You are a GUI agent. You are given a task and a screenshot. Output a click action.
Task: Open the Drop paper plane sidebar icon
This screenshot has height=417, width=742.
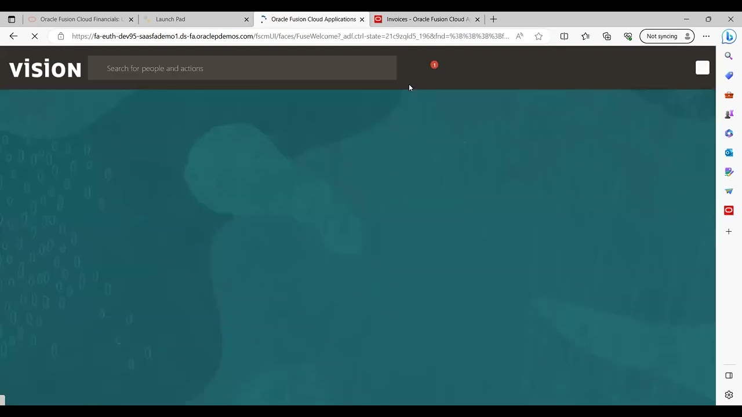(729, 191)
